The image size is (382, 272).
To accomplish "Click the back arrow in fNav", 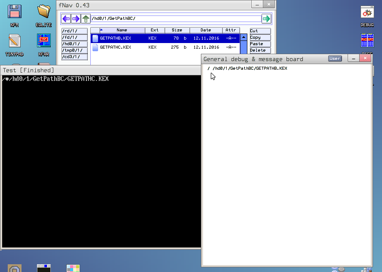I will click(66, 19).
